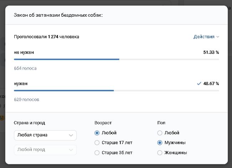This screenshot has width=232, height=168.
Task: Select the Мужчины gender filter
Action: tap(160, 143)
